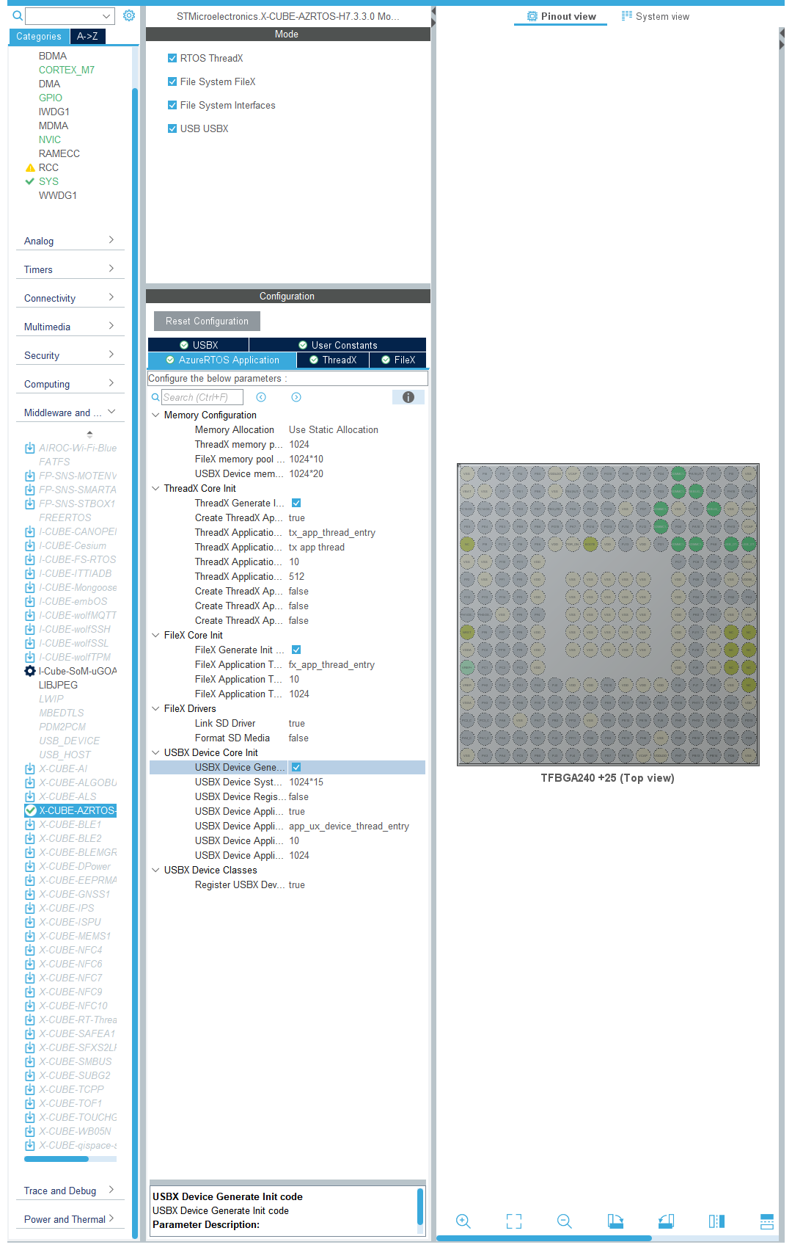Click download icon next to X-CUBE-MEMS1
The width and height of the screenshot is (792, 1250).
click(x=30, y=936)
